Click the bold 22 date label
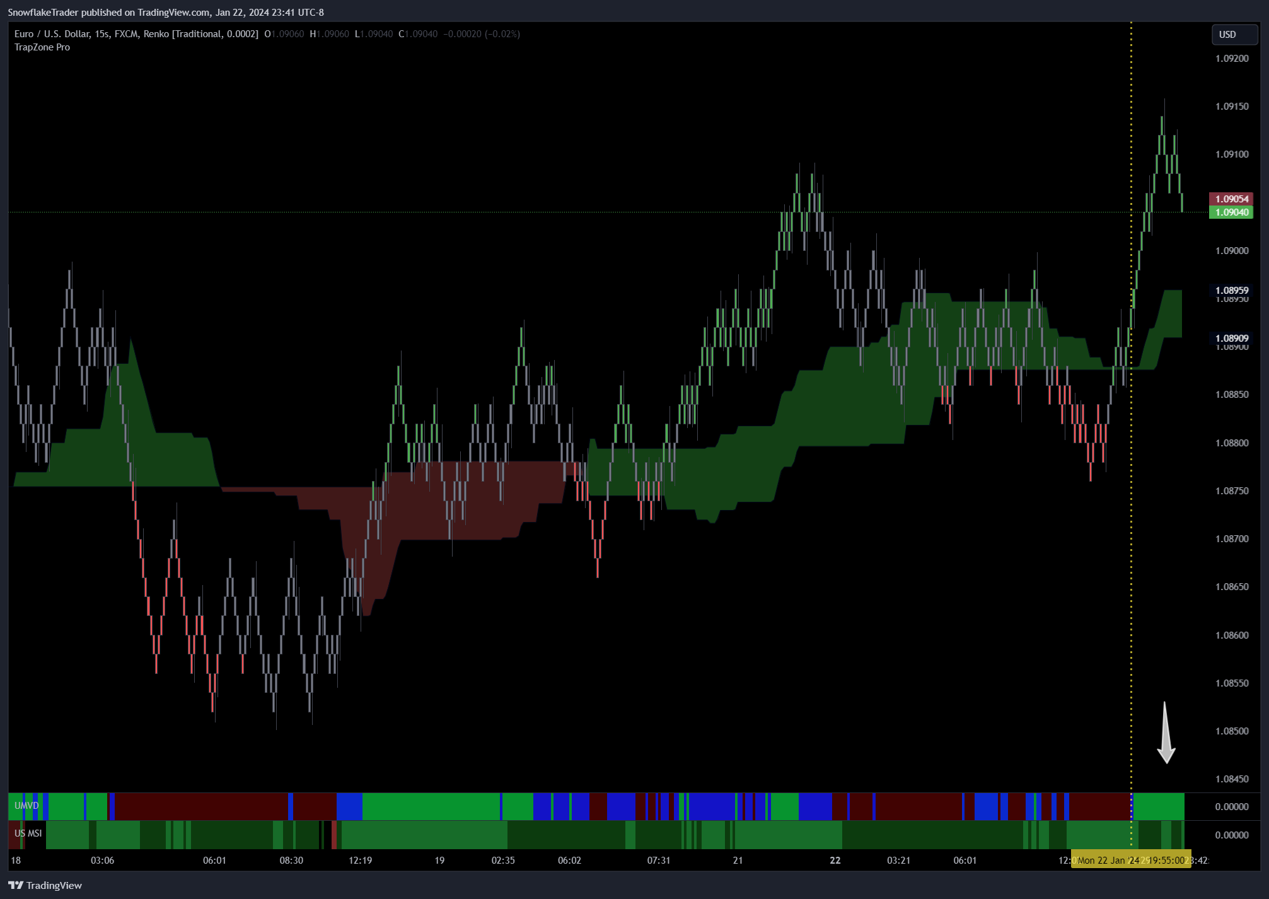 [835, 861]
